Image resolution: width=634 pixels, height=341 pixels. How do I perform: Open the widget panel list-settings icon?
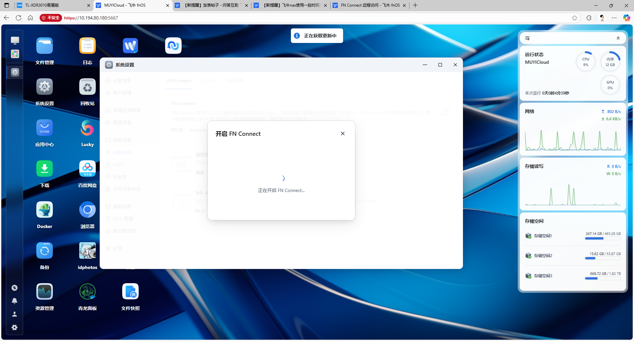pos(527,38)
